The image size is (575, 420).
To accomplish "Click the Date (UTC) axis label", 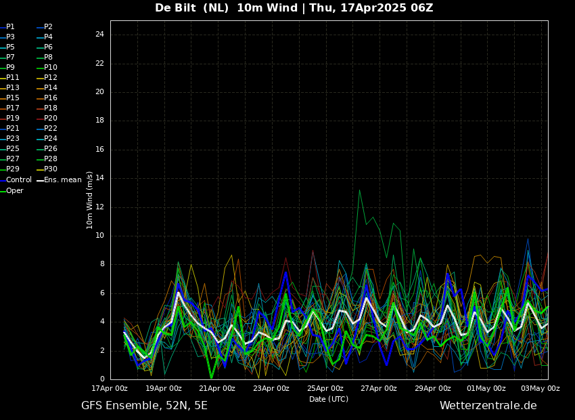I will [x=329, y=400].
